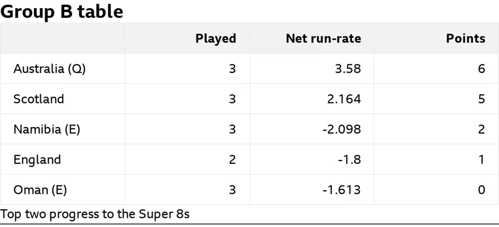Click the Top two progress footnote
This screenshot has width=499, height=227.
95,214
